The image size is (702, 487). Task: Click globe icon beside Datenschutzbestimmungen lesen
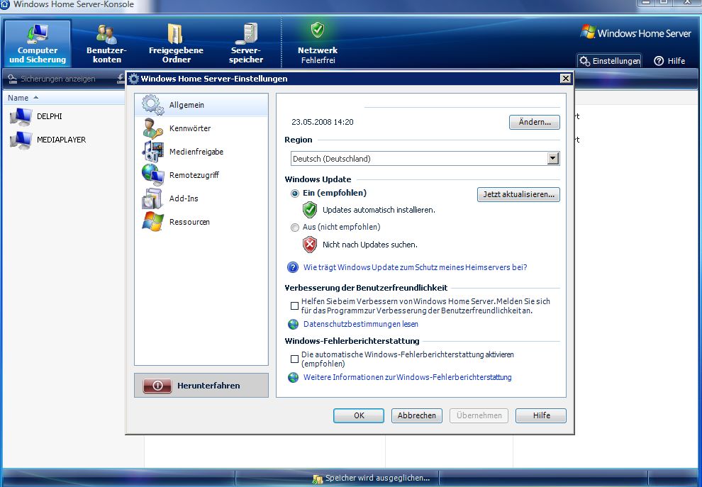tap(294, 324)
